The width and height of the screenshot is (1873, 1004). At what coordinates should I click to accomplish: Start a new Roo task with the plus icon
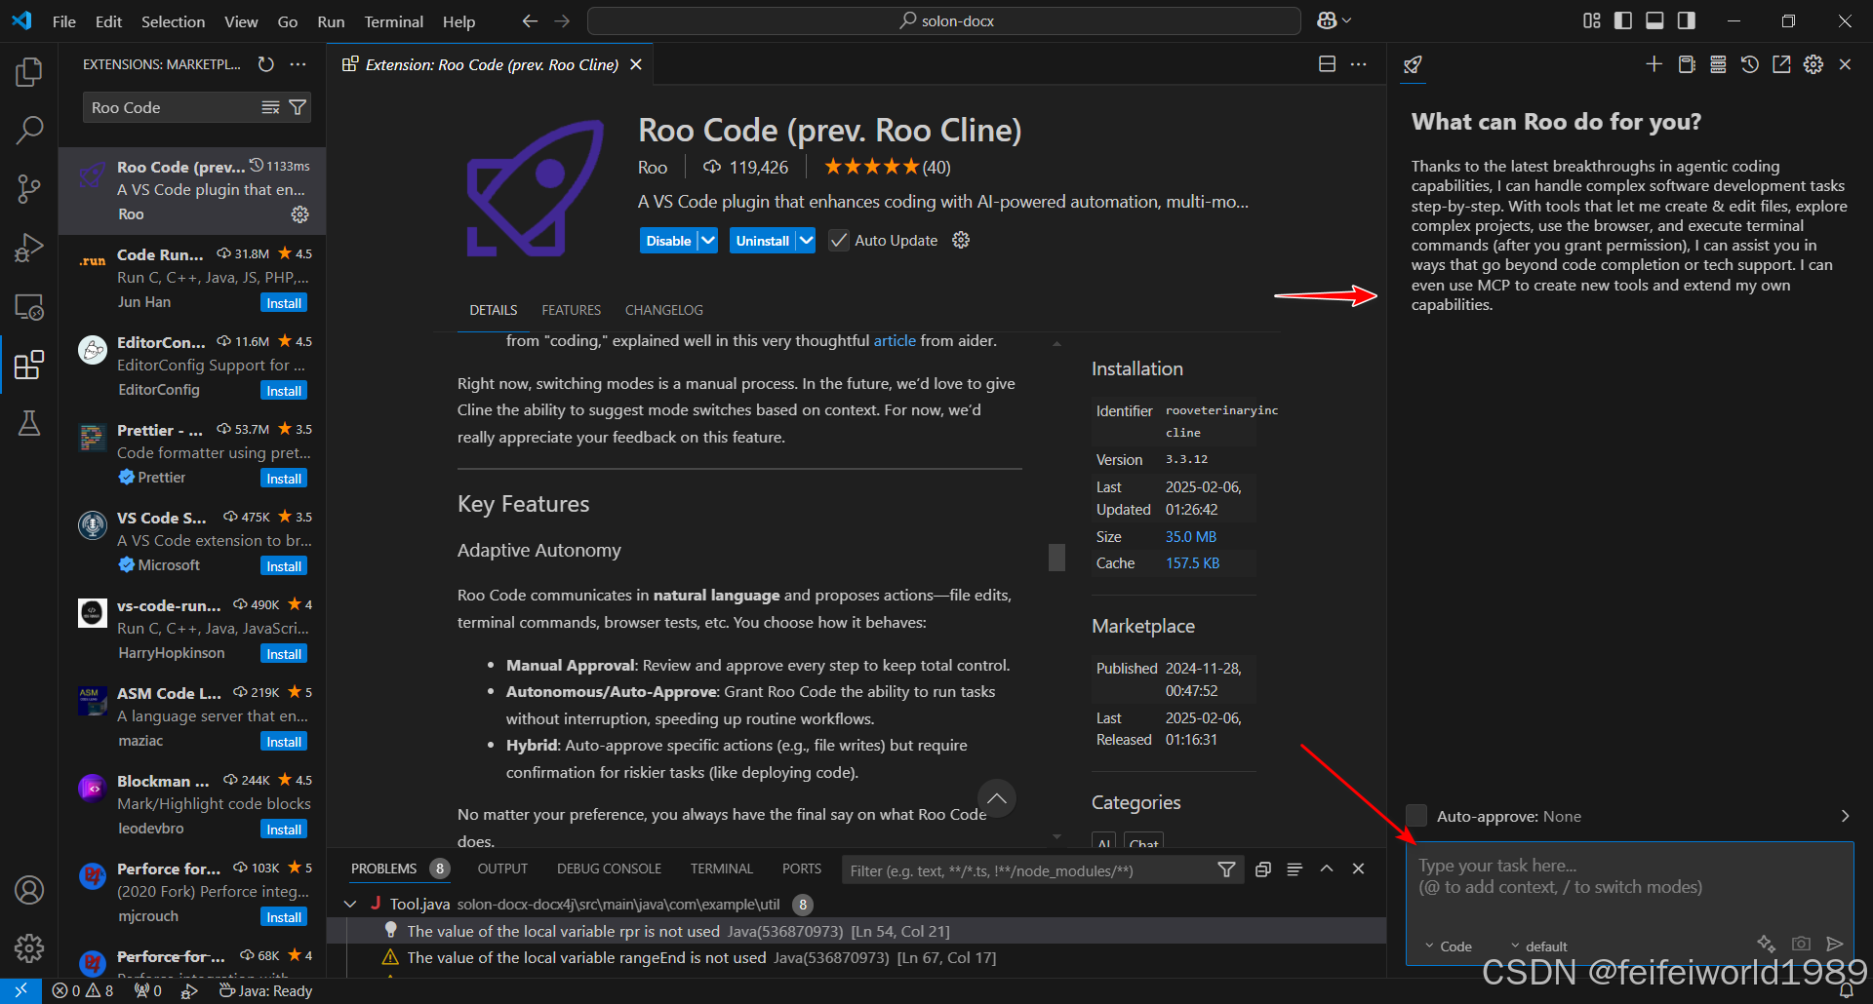[1654, 64]
